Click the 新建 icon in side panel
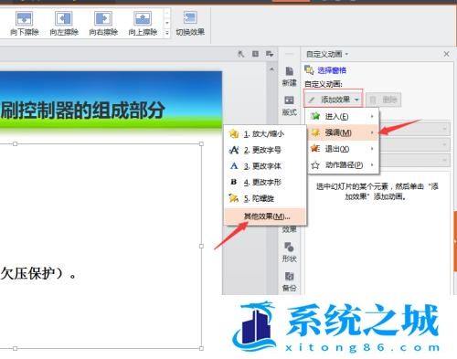This screenshot has width=457, height=359. click(x=289, y=76)
